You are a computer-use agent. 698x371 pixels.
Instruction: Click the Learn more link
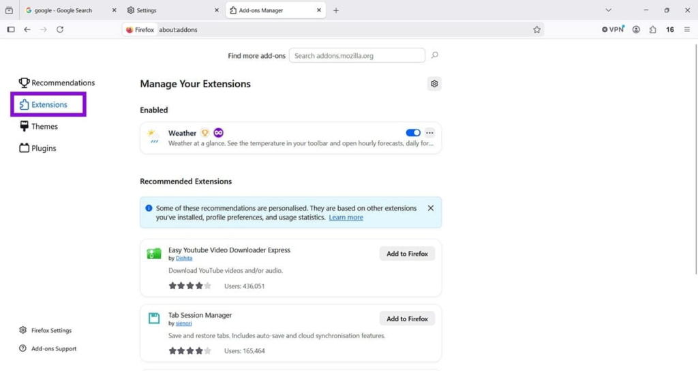point(346,218)
